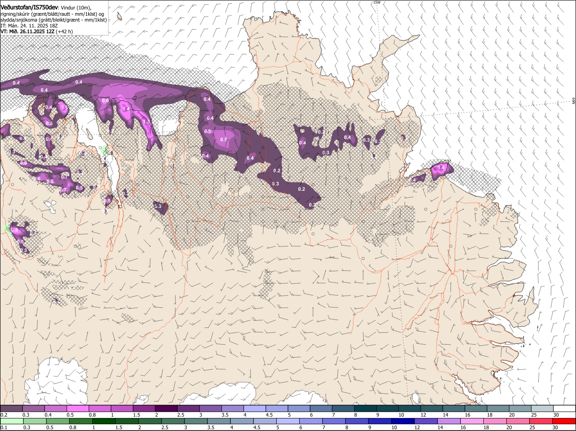Select the rain legend swatch labeled 2.5
Image resolution: width=576 pixels, height=431 pixels.
[173, 421]
